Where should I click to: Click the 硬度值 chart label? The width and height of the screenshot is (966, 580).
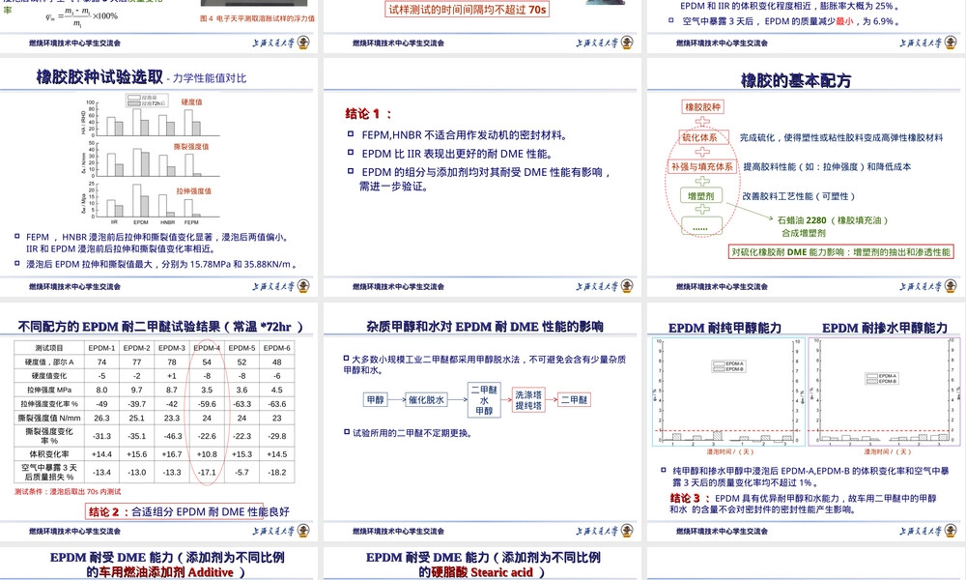pyautogui.click(x=191, y=101)
